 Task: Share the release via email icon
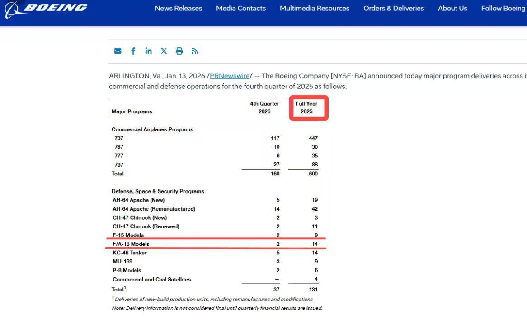tap(118, 51)
